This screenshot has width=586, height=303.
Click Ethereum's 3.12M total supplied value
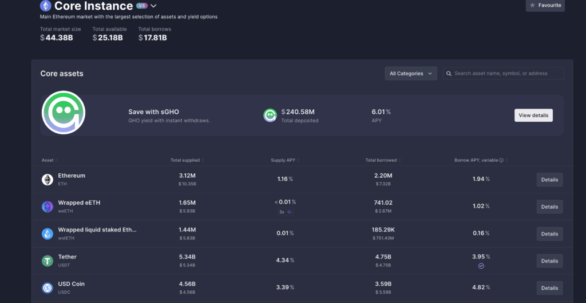[x=187, y=176]
